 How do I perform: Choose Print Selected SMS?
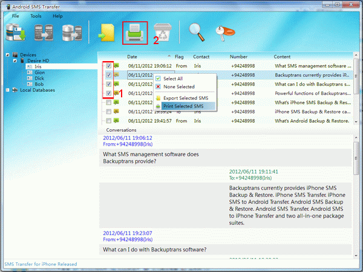point(185,106)
